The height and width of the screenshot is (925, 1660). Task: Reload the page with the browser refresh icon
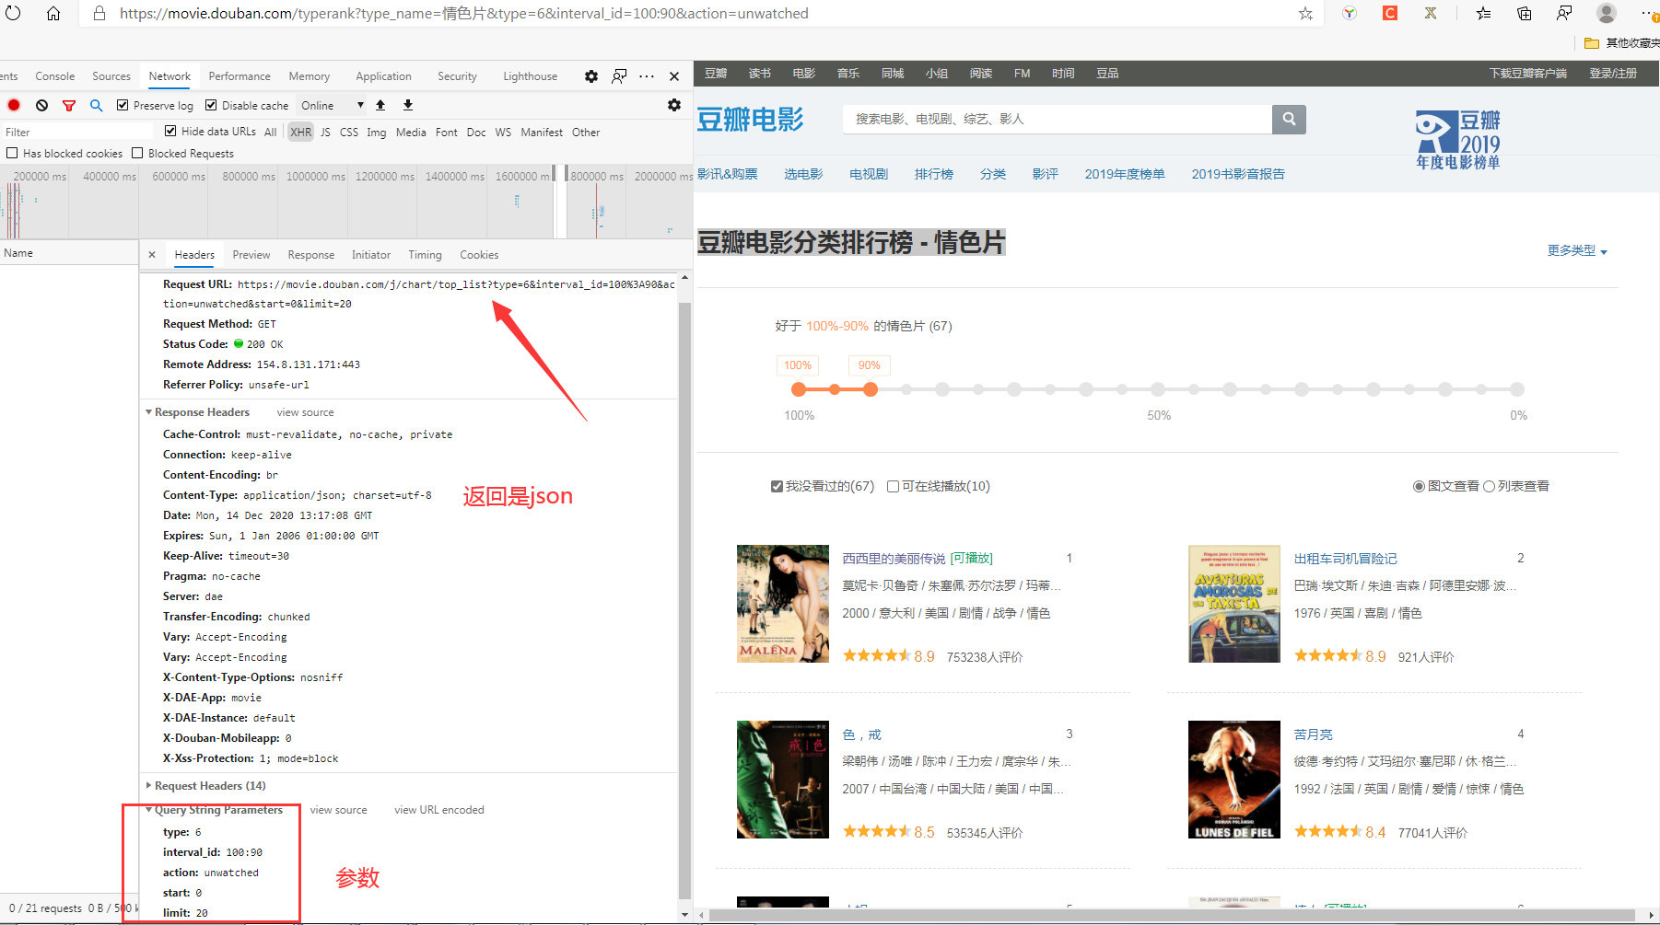(x=13, y=13)
